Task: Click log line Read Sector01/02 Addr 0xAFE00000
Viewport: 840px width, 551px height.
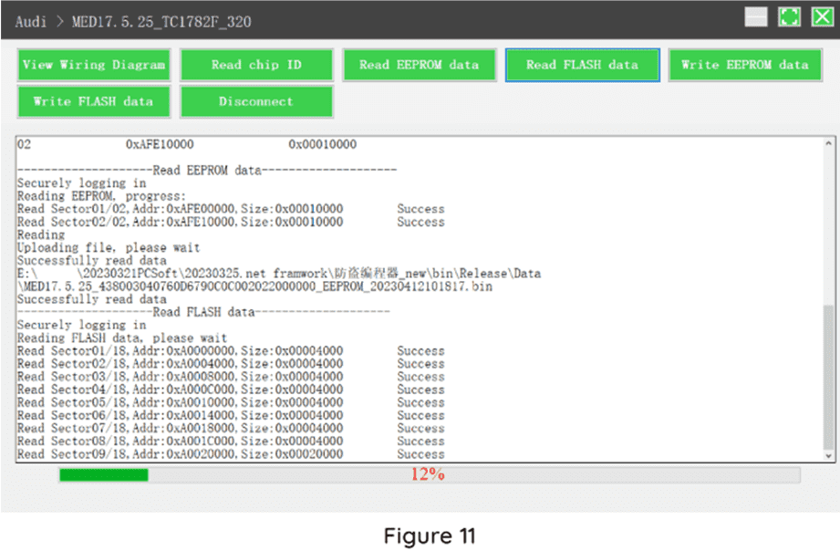Action: tap(231, 209)
